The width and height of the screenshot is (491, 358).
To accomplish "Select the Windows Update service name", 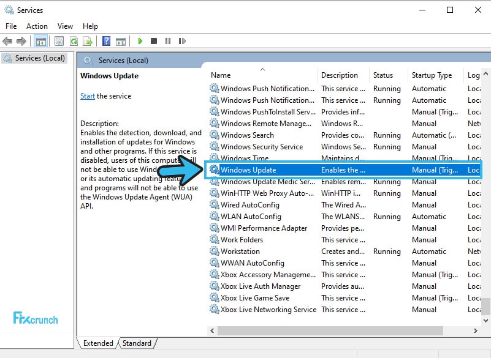I will 248,170.
